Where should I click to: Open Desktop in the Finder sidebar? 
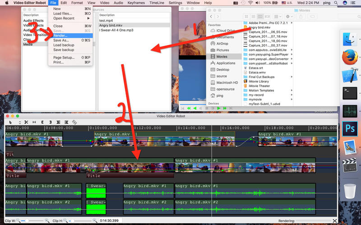coord(222,70)
